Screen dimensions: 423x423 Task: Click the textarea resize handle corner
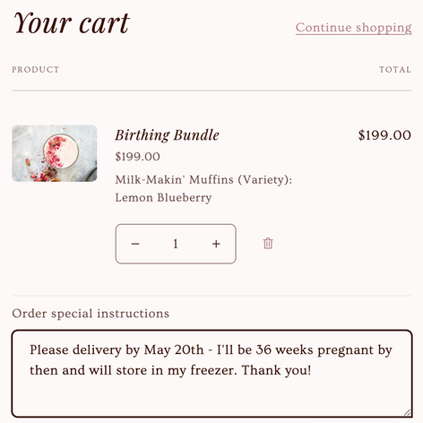coord(407,412)
